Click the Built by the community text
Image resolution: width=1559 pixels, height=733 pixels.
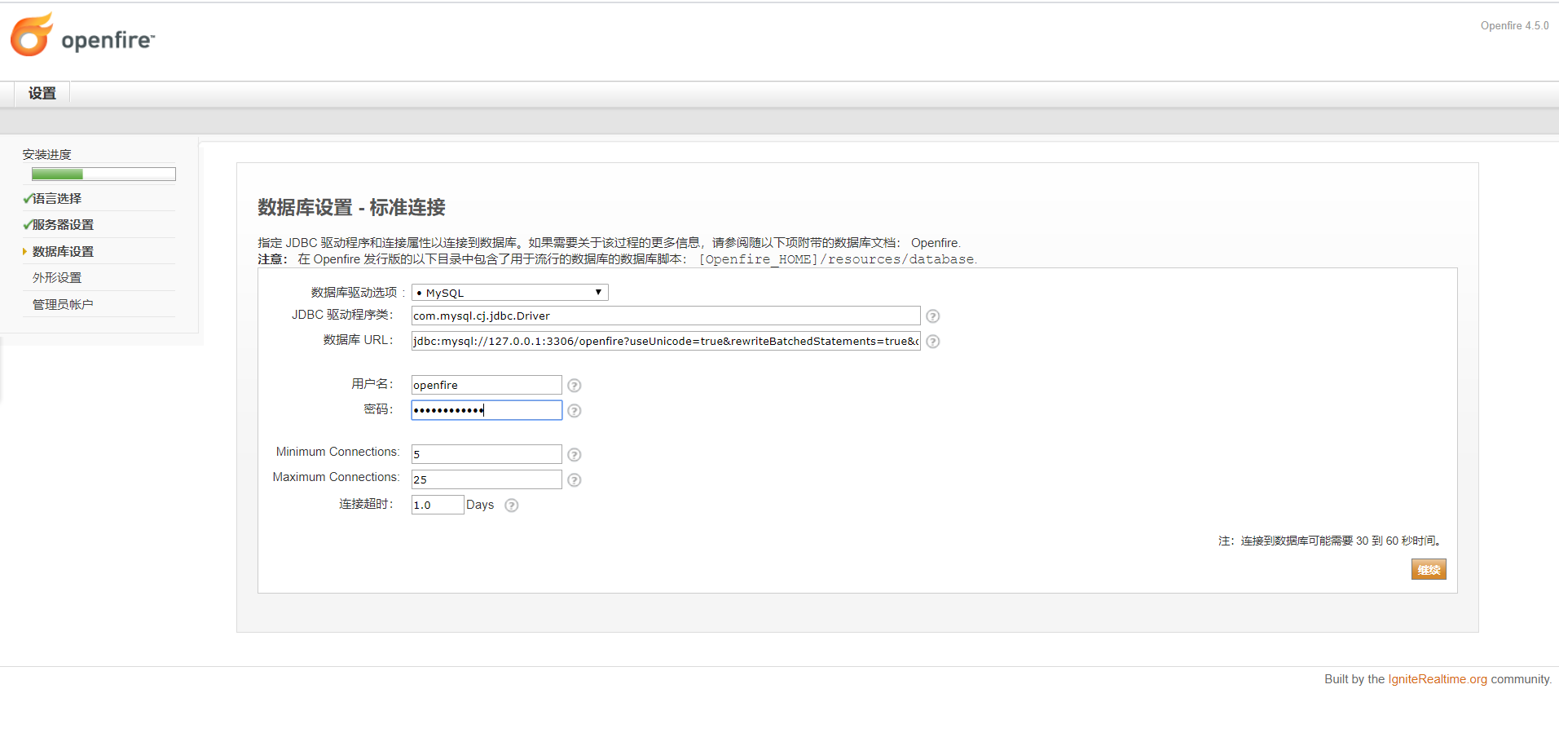tap(1438, 679)
